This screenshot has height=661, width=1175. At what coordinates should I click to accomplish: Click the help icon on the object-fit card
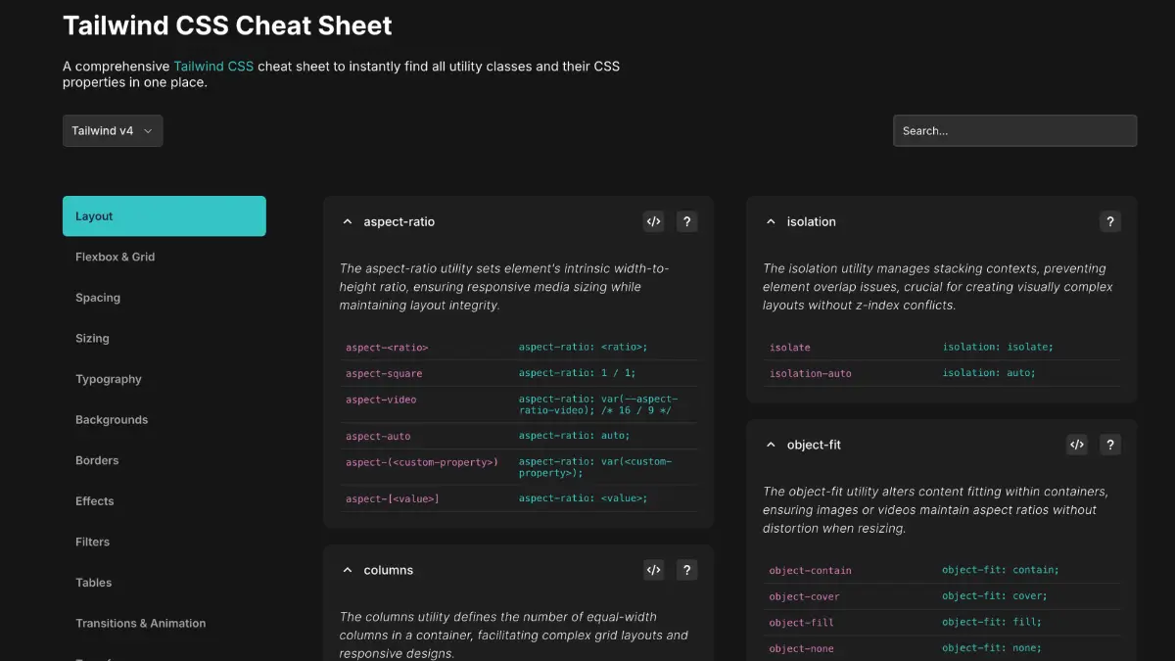pyautogui.click(x=1109, y=444)
